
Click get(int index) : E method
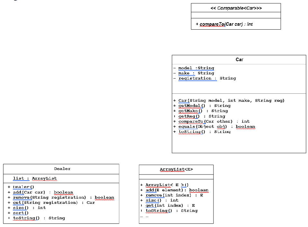tap(168, 205)
